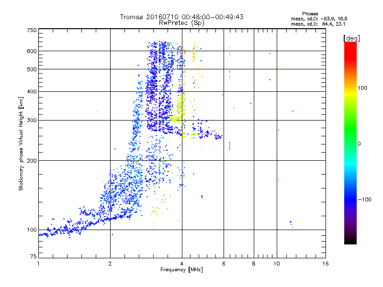Click the x-axis tick label '8'
This screenshot has height=287, width=383.
254,264
